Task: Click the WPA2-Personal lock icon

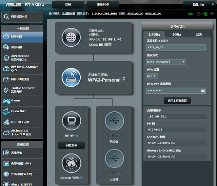Action: 124,79
